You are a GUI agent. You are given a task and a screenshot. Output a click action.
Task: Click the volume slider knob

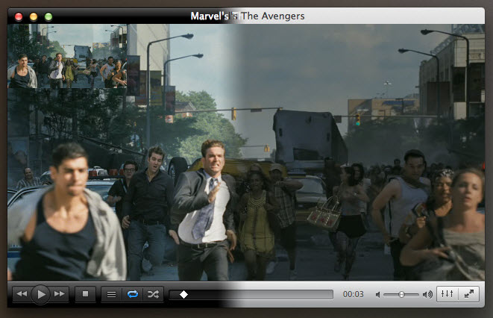pos(401,295)
